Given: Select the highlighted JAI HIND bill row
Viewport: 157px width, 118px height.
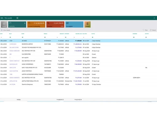Looking at the screenshot, I should click(78, 41).
